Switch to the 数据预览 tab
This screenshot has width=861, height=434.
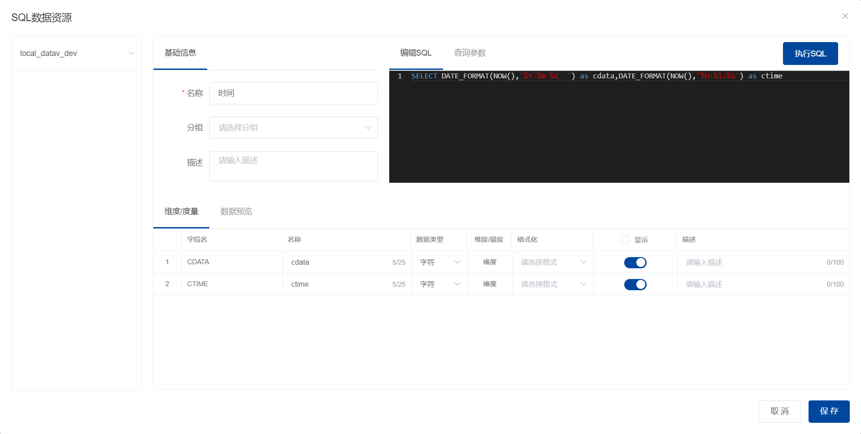236,211
